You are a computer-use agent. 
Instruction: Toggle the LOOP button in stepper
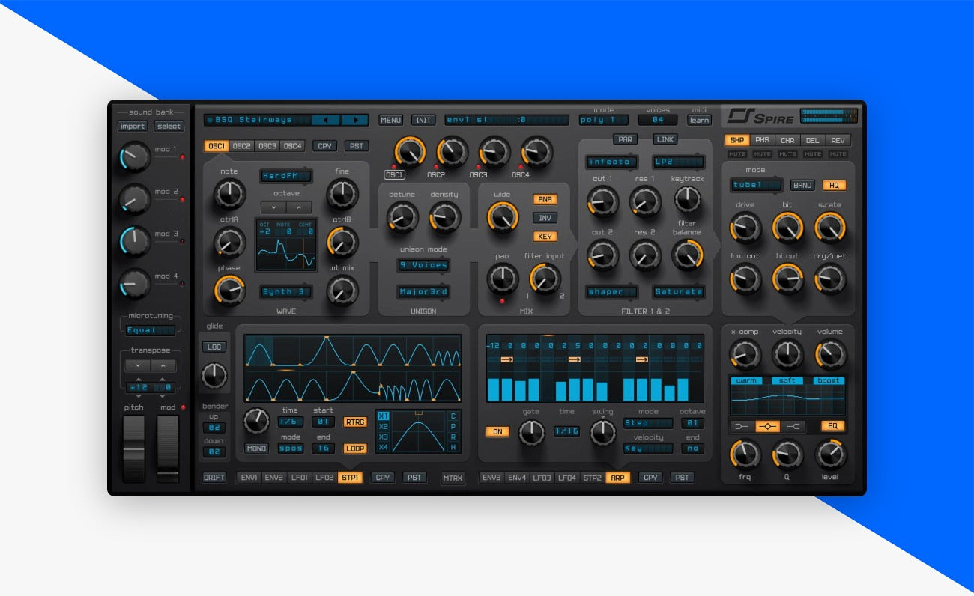[355, 448]
